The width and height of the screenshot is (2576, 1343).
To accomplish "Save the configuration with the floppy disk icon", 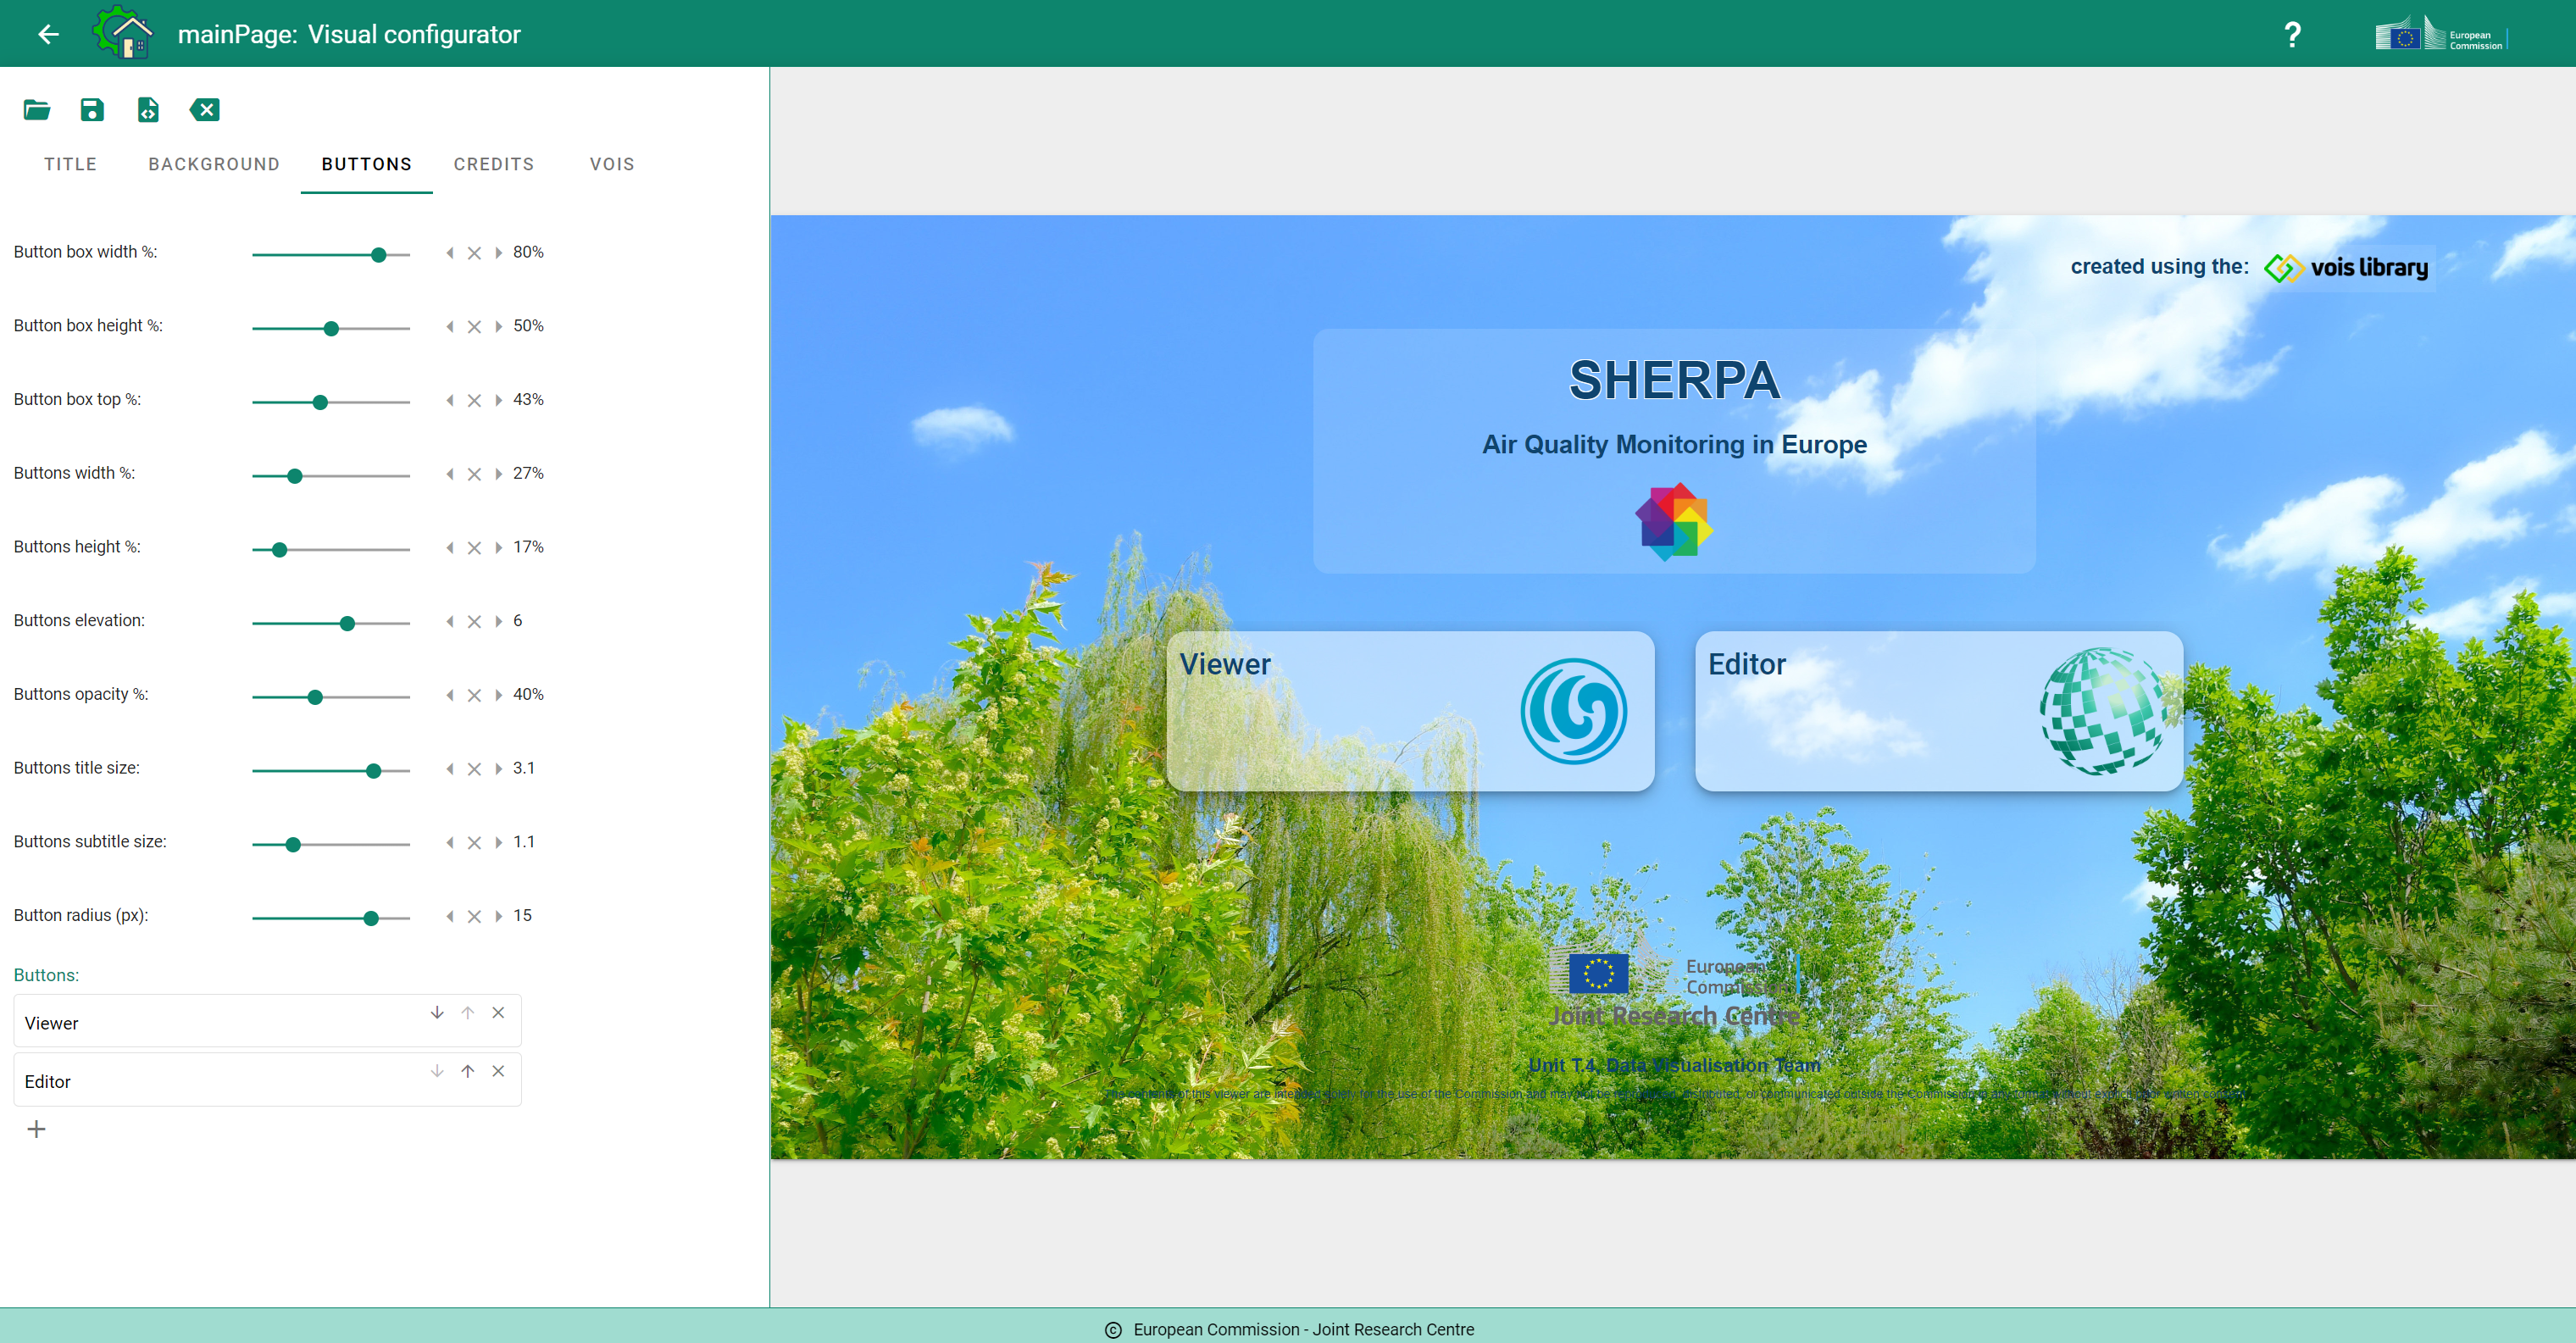I will click(x=92, y=110).
